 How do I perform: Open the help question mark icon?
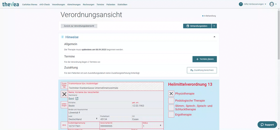point(241,4)
